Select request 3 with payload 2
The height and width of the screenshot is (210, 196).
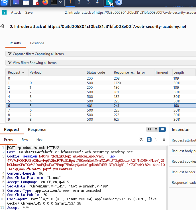point(101,92)
